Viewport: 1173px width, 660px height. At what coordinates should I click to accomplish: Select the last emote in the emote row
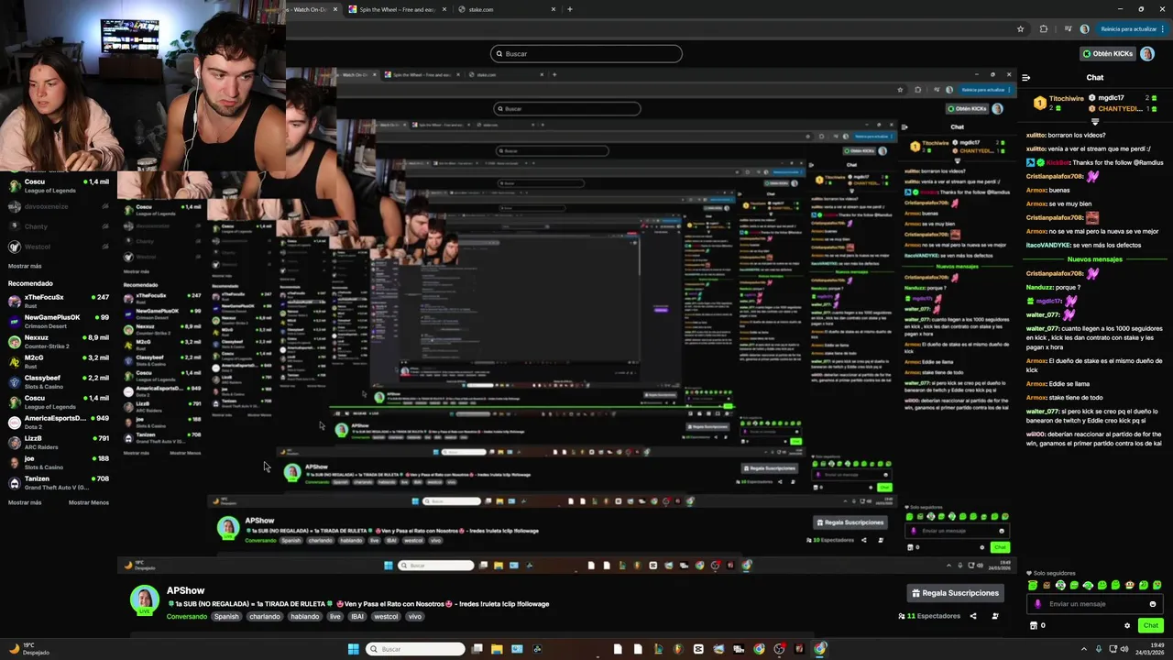1157,585
